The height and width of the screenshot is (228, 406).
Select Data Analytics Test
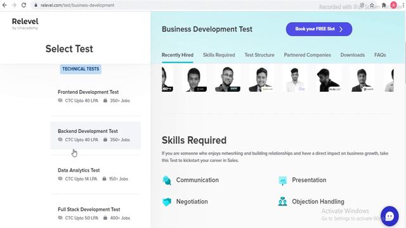[x=96, y=175]
